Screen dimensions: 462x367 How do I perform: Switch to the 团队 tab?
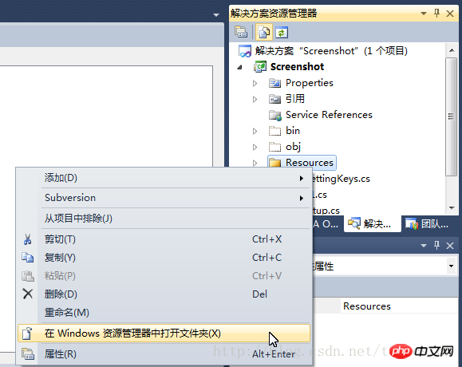click(427, 224)
